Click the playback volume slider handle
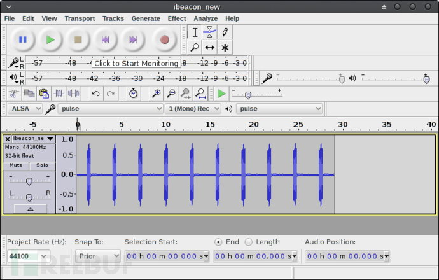Image resolution: width=439 pixels, height=280 pixels. point(426,80)
